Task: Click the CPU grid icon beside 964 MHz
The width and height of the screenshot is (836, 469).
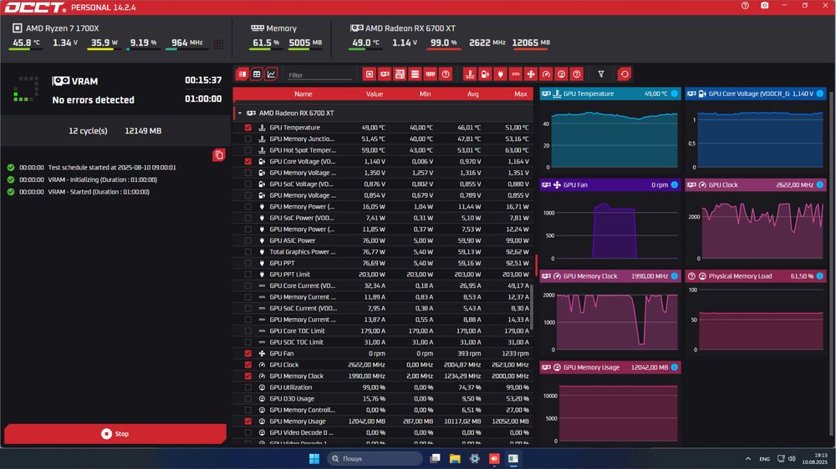Action: 218,44
